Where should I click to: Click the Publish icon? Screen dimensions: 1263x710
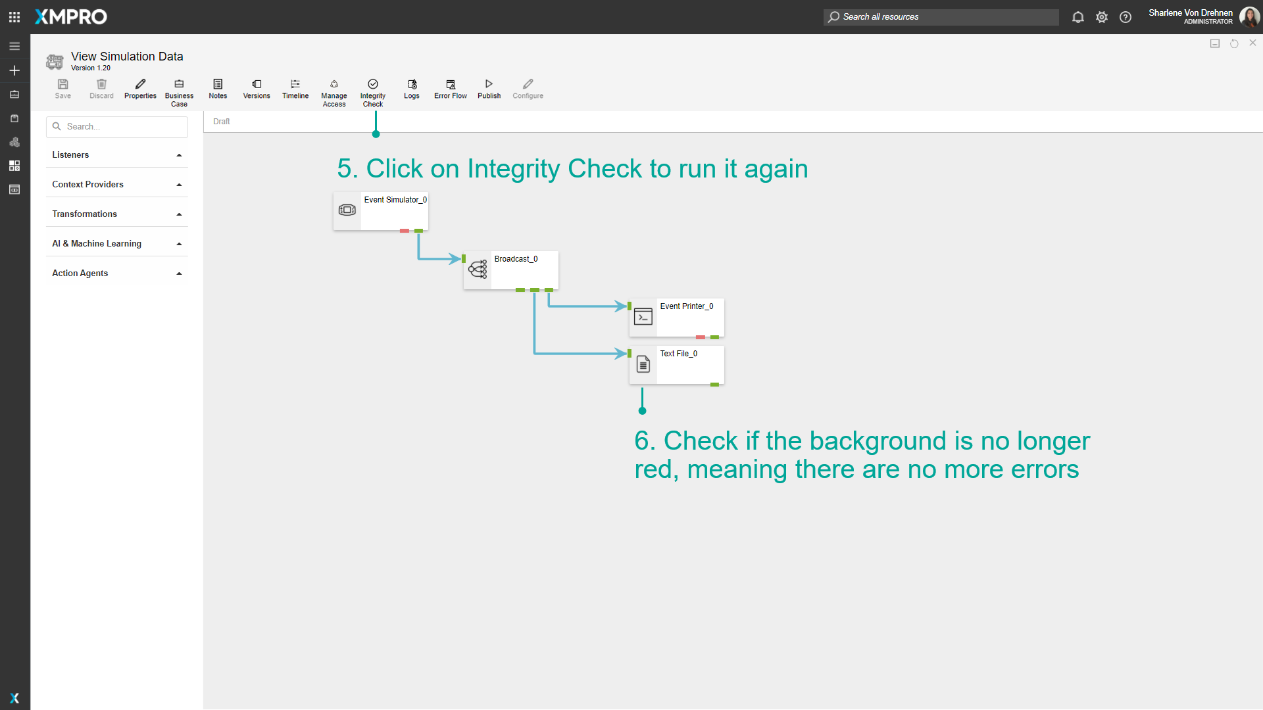(x=489, y=89)
